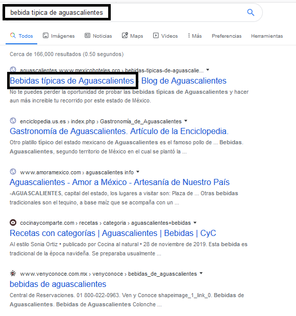The image size is (296, 316).
Task: Open 'Recetas con categorías | Aguascalientes' result
Action: click(x=113, y=233)
